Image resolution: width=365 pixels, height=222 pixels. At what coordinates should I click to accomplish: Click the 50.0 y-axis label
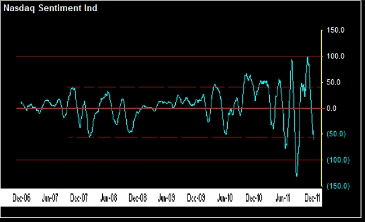pos(333,82)
